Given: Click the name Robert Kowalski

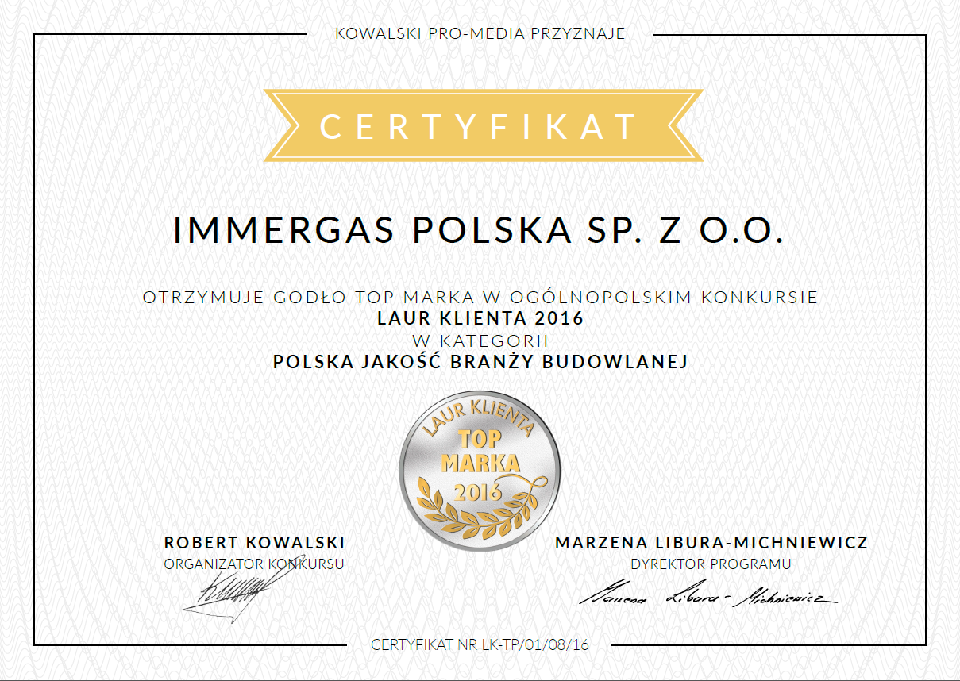Looking at the screenshot, I should [254, 543].
